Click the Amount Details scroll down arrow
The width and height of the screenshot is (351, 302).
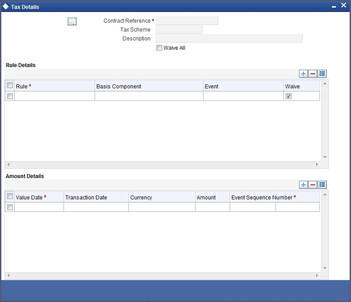coord(325,268)
